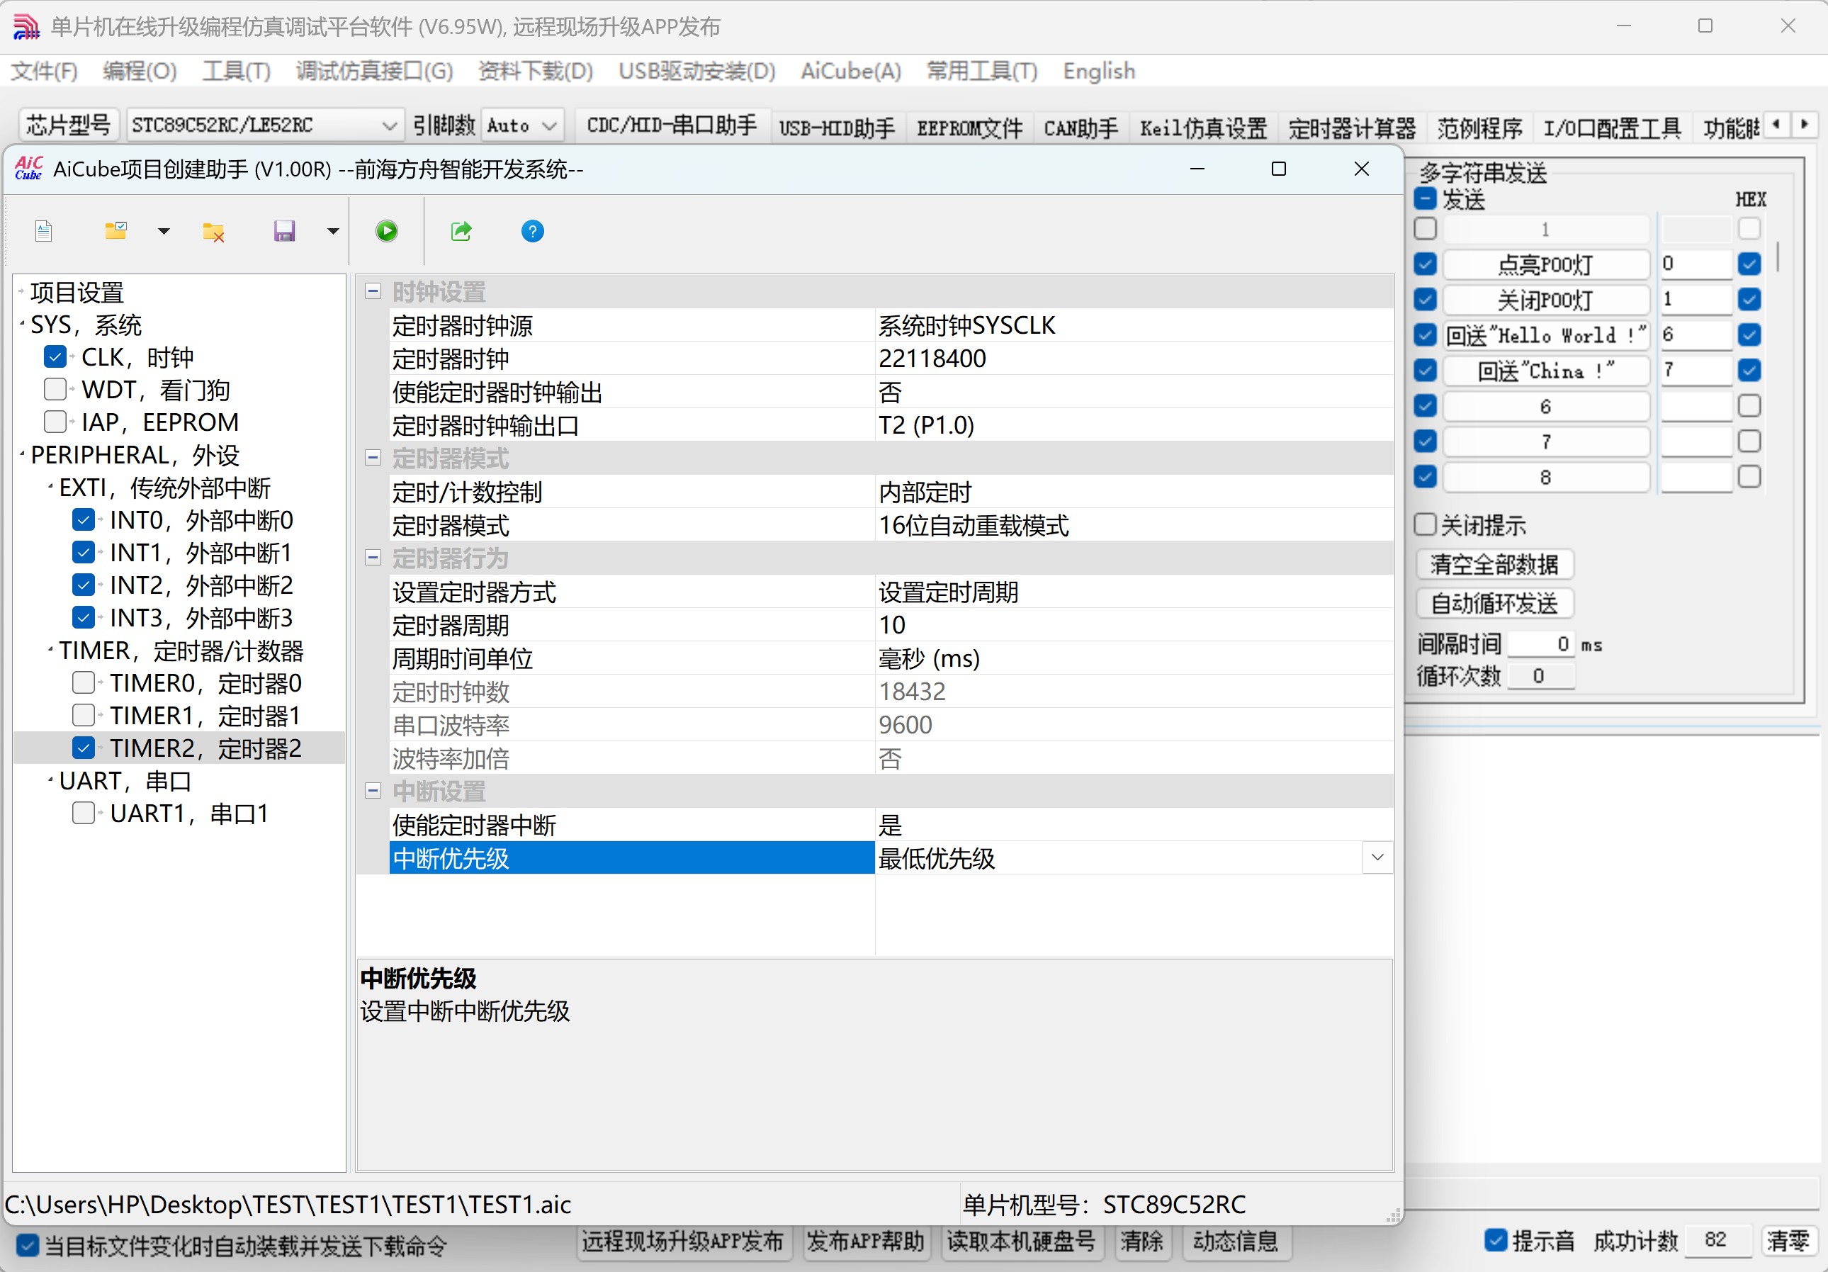Click the 循环次数 input field
This screenshot has height=1272, width=1828.
point(1540,675)
